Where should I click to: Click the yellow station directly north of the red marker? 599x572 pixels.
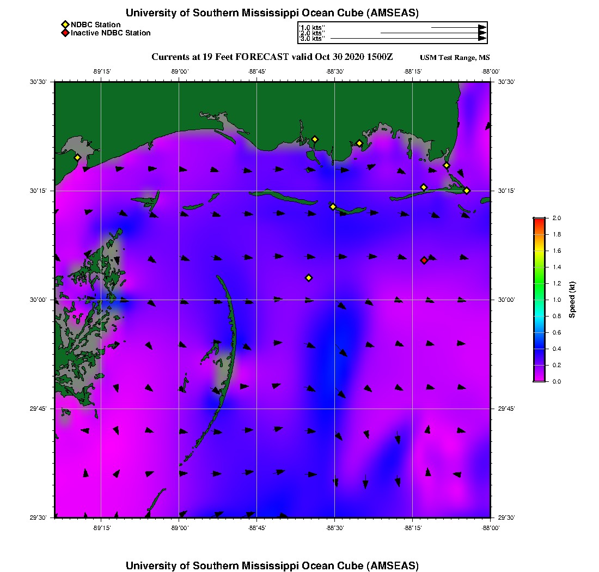(424, 187)
